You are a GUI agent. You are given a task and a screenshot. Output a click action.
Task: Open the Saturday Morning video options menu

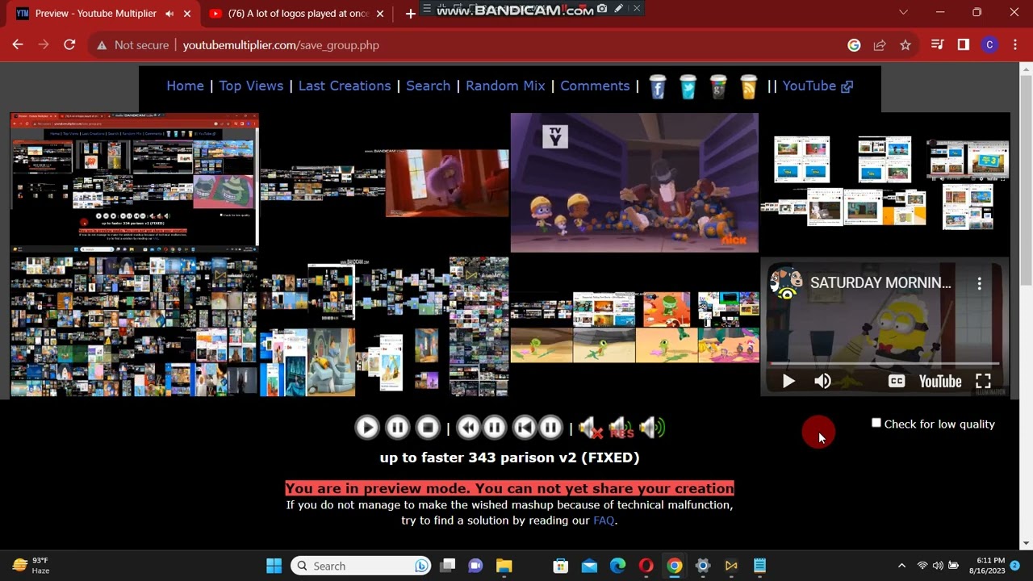click(x=979, y=283)
